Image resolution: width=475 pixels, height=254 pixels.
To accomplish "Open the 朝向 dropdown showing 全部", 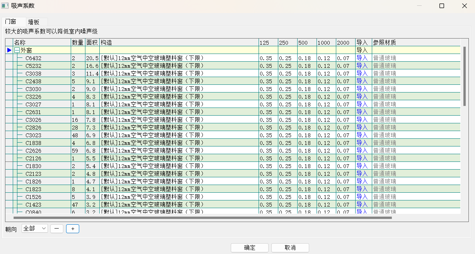I will pyautogui.click(x=35, y=229).
